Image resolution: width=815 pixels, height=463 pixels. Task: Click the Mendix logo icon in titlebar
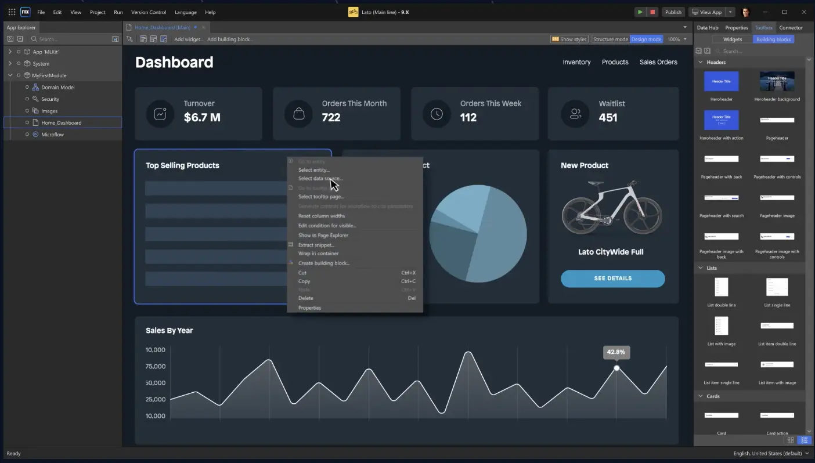(x=24, y=12)
